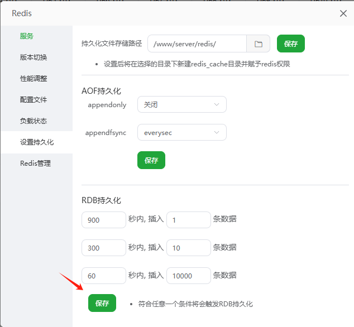Go to 性能调整 settings tab

(34, 79)
